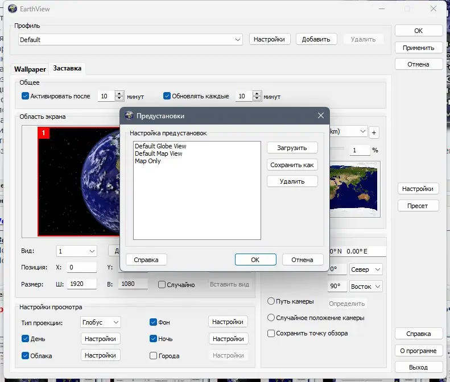Click the Позиция X input field
Viewport: 450px width, 382px height.
click(82, 267)
